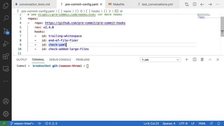Open the notifications bell
Viewport: 224px width, 126px height.
(x=219, y=124)
